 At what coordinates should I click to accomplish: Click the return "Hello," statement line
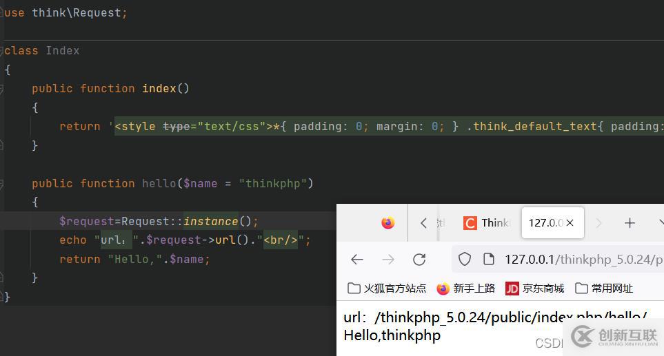(134, 259)
